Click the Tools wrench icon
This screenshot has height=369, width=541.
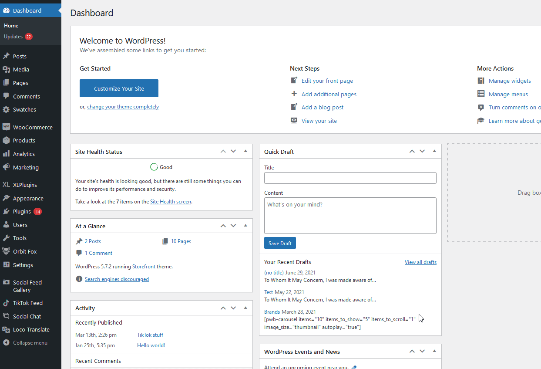tap(6, 238)
